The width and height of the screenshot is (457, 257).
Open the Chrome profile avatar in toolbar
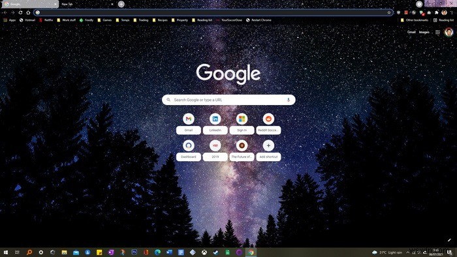click(444, 12)
